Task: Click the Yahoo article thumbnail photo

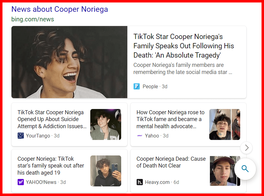Action: click(224, 124)
